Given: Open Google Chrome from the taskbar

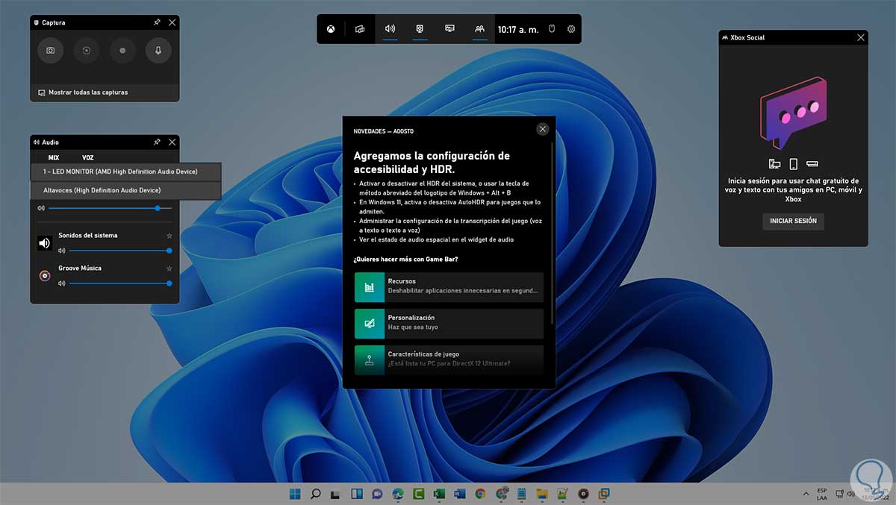Looking at the screenshot, I should 480,494.
